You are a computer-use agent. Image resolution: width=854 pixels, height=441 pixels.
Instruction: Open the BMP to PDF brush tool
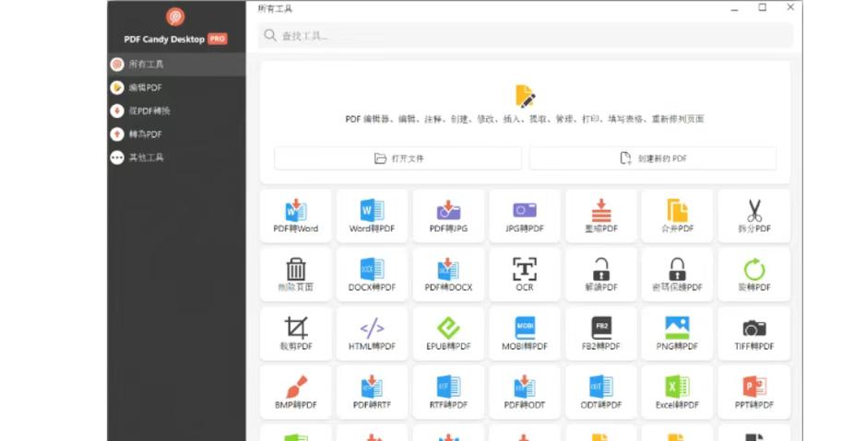(296, 392)
